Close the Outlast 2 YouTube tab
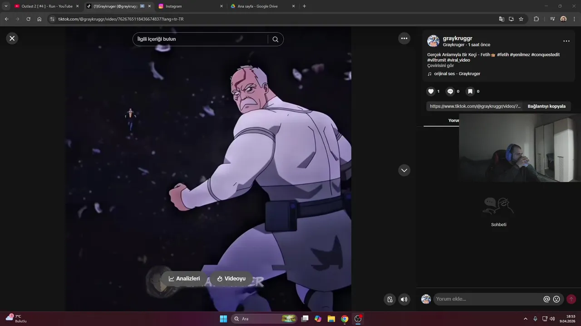 click(x=77, y=6)
